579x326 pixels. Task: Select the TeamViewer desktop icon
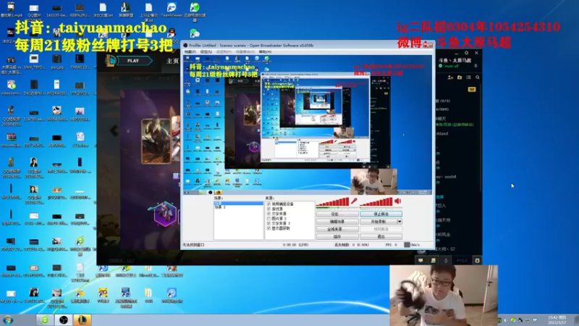tap(172, 10)
